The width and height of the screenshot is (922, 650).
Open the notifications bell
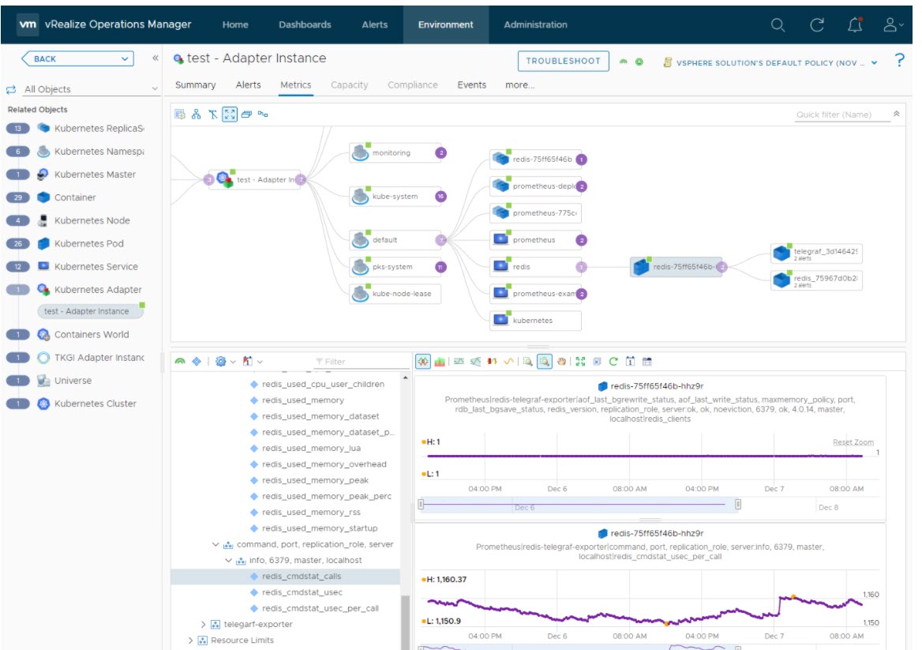click(x=855, y=25)
